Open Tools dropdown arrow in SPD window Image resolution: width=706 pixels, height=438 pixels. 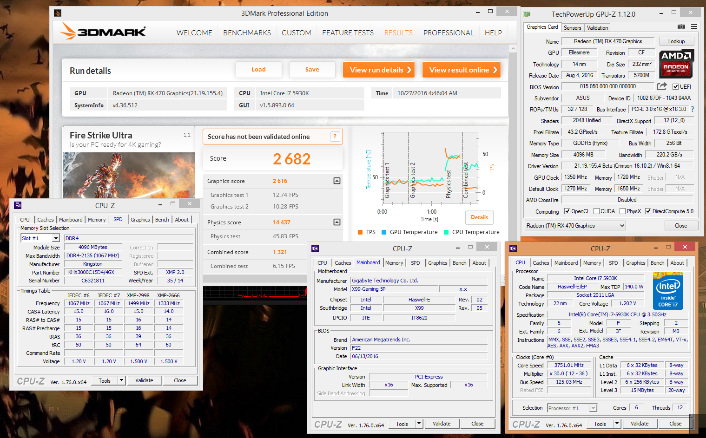(121, 380)
